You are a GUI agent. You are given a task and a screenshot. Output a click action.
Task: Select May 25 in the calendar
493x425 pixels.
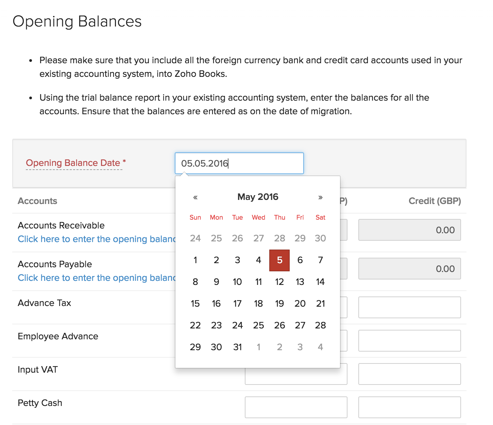(x=258, y=325)
